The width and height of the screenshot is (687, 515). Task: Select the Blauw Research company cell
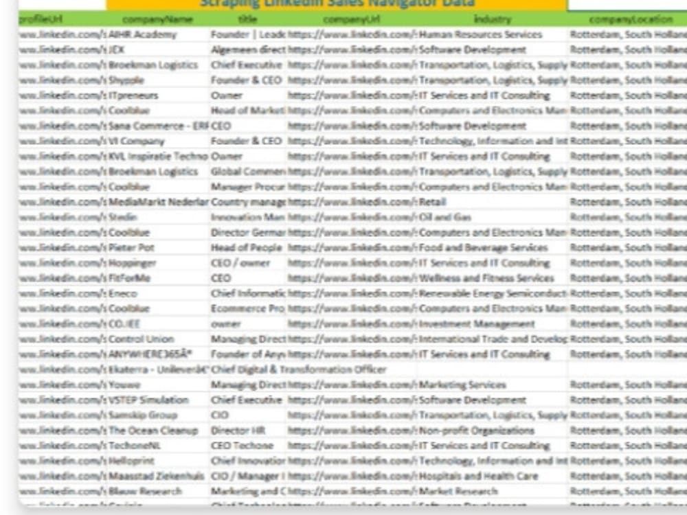pos(158,492)
